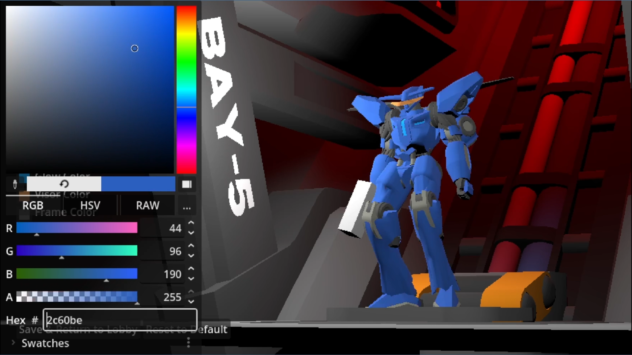The width and height of the screenshot is (632, 355).
Task: Open the Swatches three-dot menu
Action: [188, 343]
